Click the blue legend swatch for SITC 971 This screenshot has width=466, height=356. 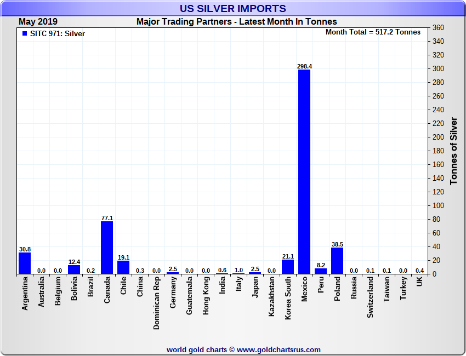click(24, 33)
